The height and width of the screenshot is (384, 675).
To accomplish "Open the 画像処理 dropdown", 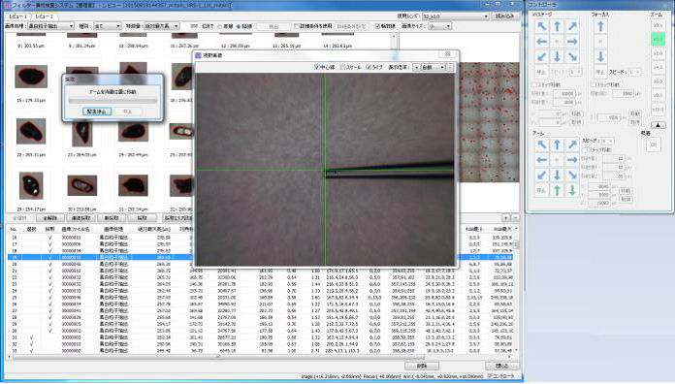I will (x=50, y=26).
